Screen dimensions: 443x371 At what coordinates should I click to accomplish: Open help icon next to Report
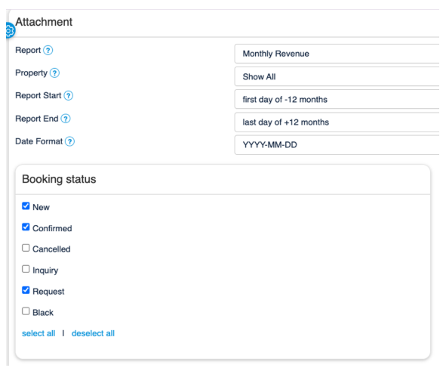[48, 51]
